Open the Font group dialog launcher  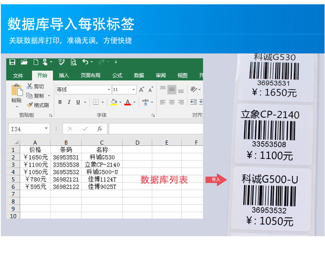click(x=153, y=115)
